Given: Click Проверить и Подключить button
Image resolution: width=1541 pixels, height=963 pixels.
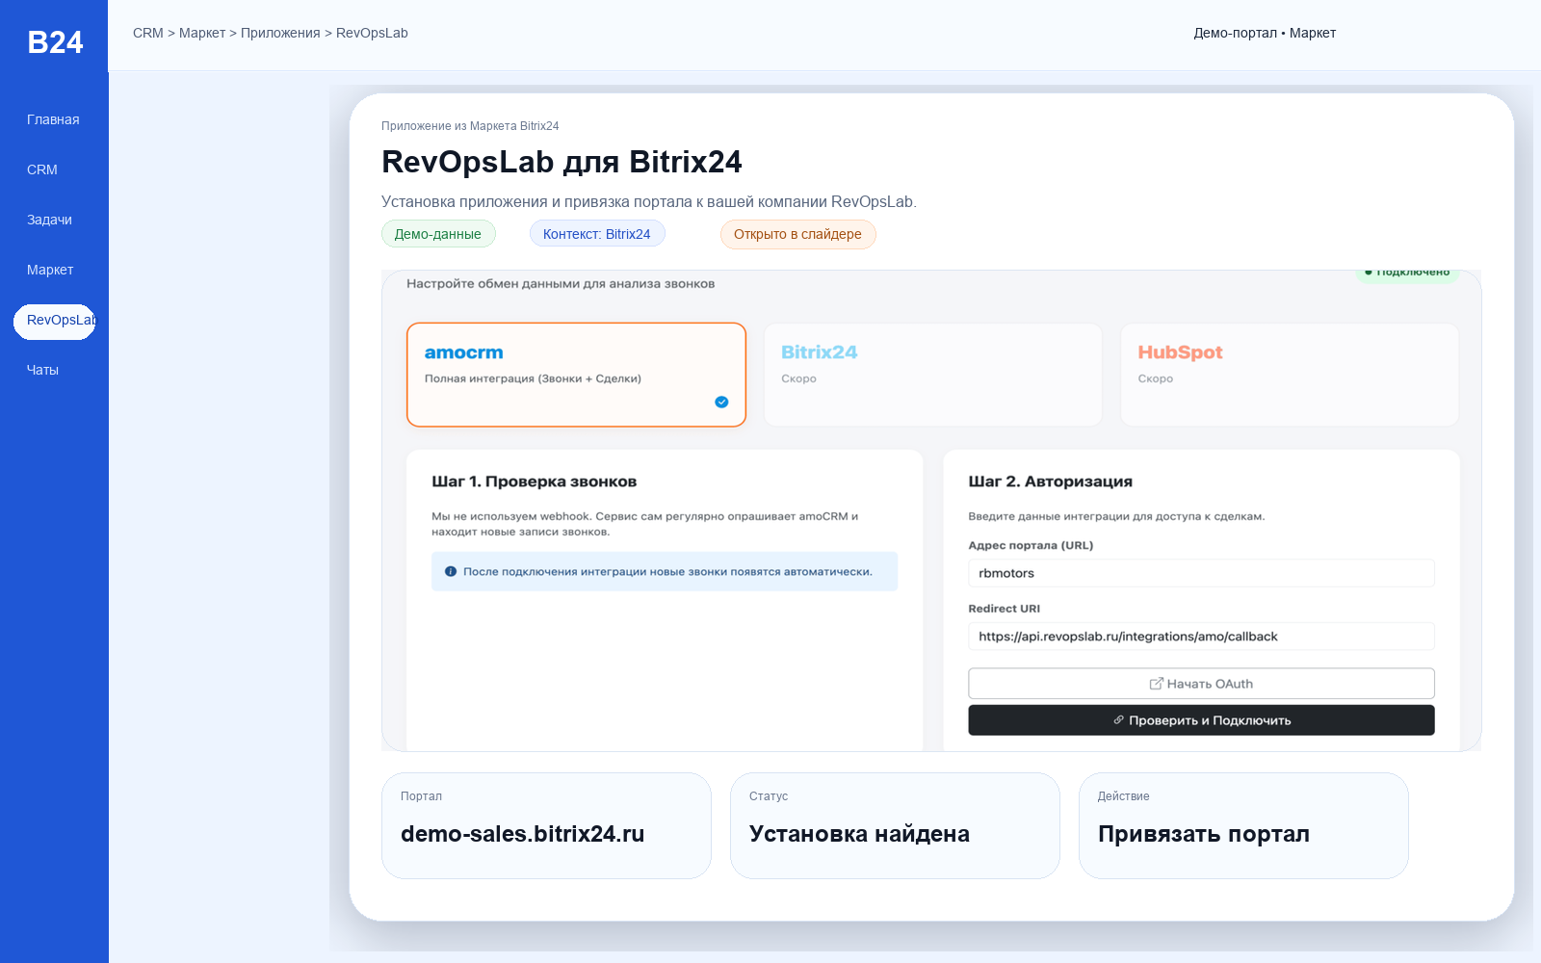Looking at the screenshot, I should [1201, 720].
